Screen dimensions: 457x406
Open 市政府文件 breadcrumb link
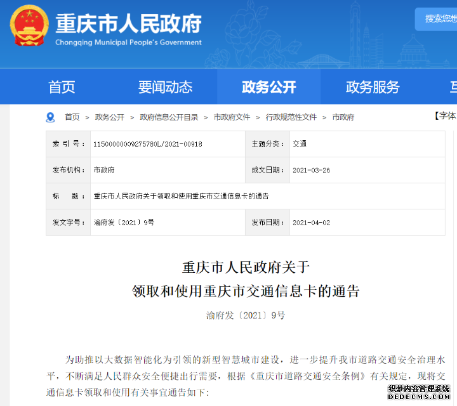(x=232, y=117)
